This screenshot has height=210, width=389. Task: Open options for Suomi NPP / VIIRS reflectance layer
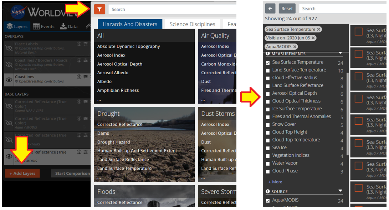pyautogui.click(x=86, y=102)
